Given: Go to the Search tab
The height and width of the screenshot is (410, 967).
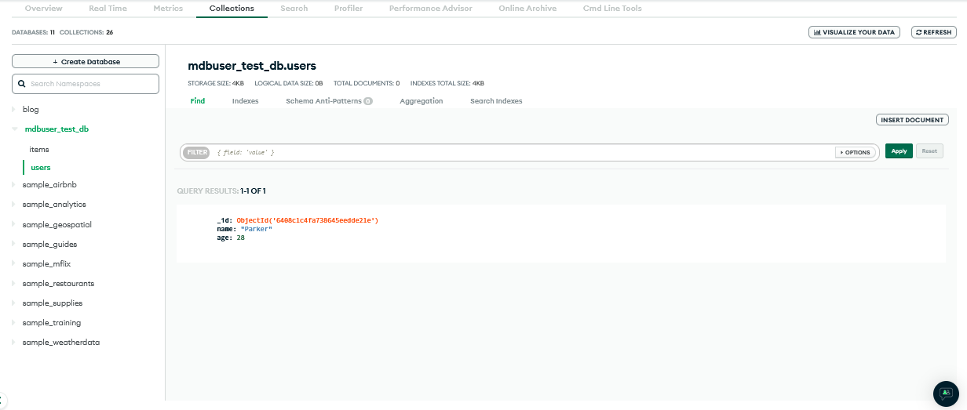Looking at the screenshot, I should coord(294,9).
